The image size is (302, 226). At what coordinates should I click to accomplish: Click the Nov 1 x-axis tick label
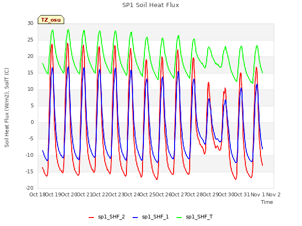coord(258,194)
